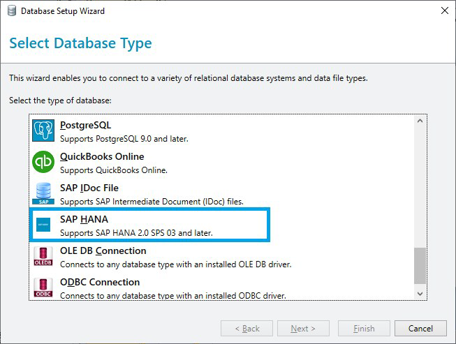Select the ODBC connection icon
Screen dimensions: 456x344
point(43,287)
